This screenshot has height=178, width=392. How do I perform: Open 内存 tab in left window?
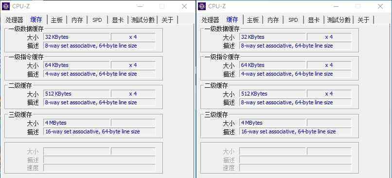click(77, 20)
